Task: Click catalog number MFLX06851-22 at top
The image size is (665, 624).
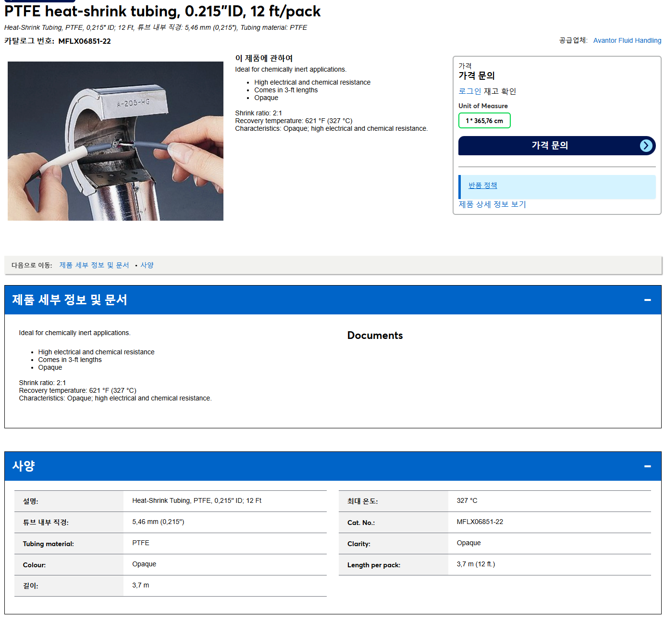Action: tap(85, 41)
